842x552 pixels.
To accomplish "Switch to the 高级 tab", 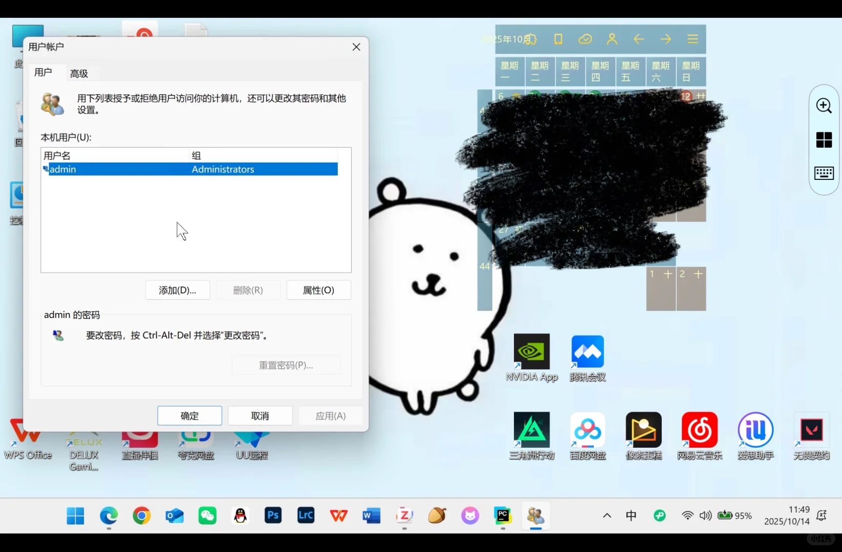I will (79, 73).
